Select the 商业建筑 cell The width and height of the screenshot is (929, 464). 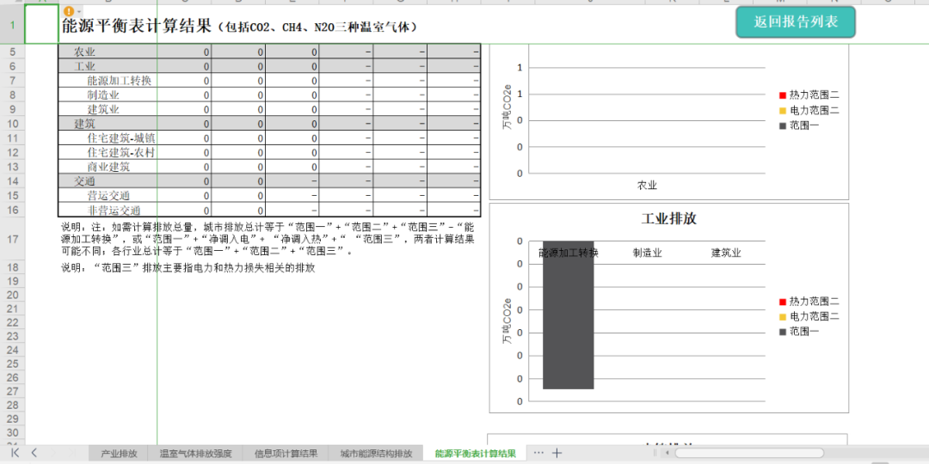click(108, 167)
